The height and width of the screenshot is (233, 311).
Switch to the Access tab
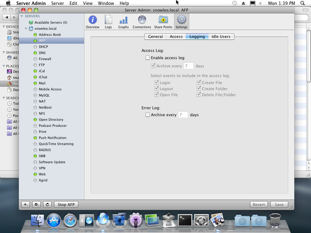click(176, 36)
